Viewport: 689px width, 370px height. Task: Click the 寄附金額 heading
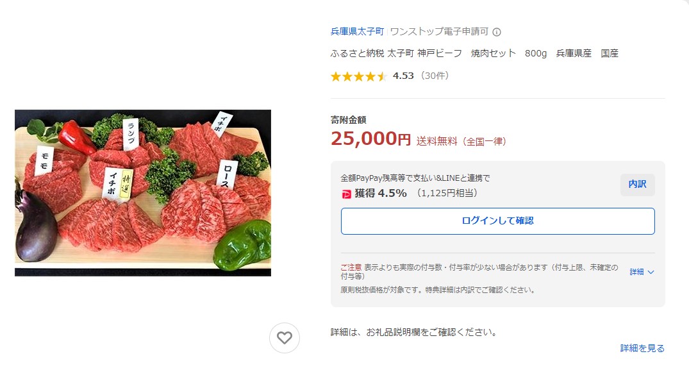(x=348, y=120)
